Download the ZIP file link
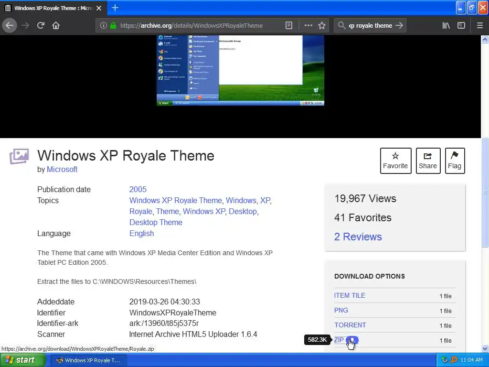 (339, 340)
